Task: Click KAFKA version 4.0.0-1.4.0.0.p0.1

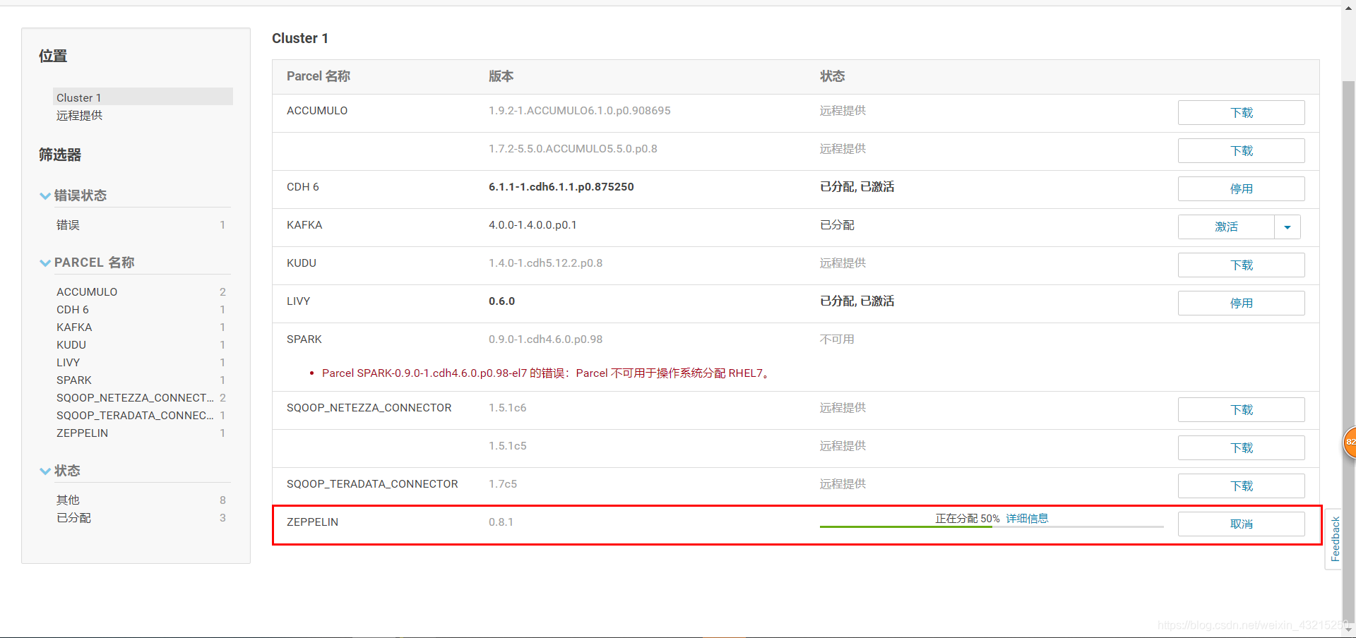Action: tap(533, 225)
